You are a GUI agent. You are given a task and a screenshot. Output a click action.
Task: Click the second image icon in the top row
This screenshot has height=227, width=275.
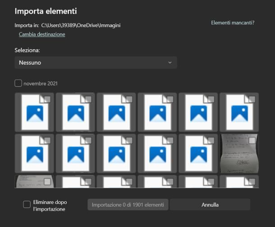point(75,113)
